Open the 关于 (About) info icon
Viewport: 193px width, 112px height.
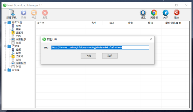pos(165,13)
